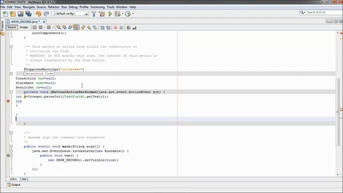Click the Open Project toolbar icon

coord(20,14)
